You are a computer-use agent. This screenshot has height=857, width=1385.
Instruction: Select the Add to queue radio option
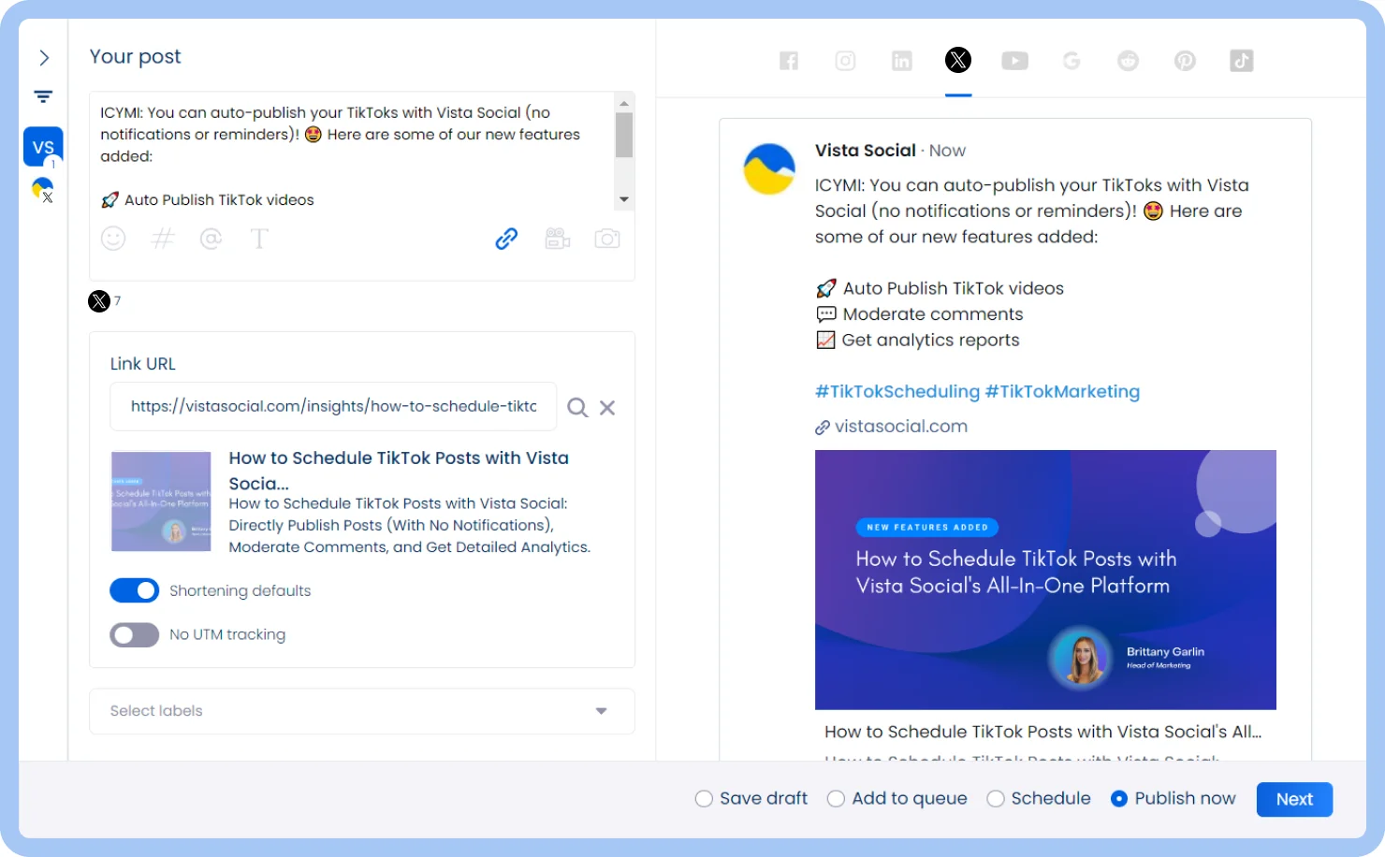click(836, 799)
